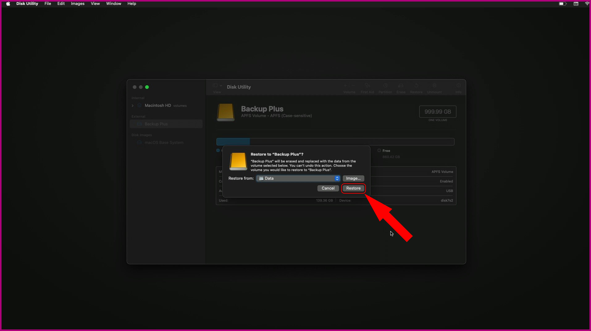
Task: Select the Backup Plus volume radio marker
Action: pyautogui.click(x=218, y=150)
